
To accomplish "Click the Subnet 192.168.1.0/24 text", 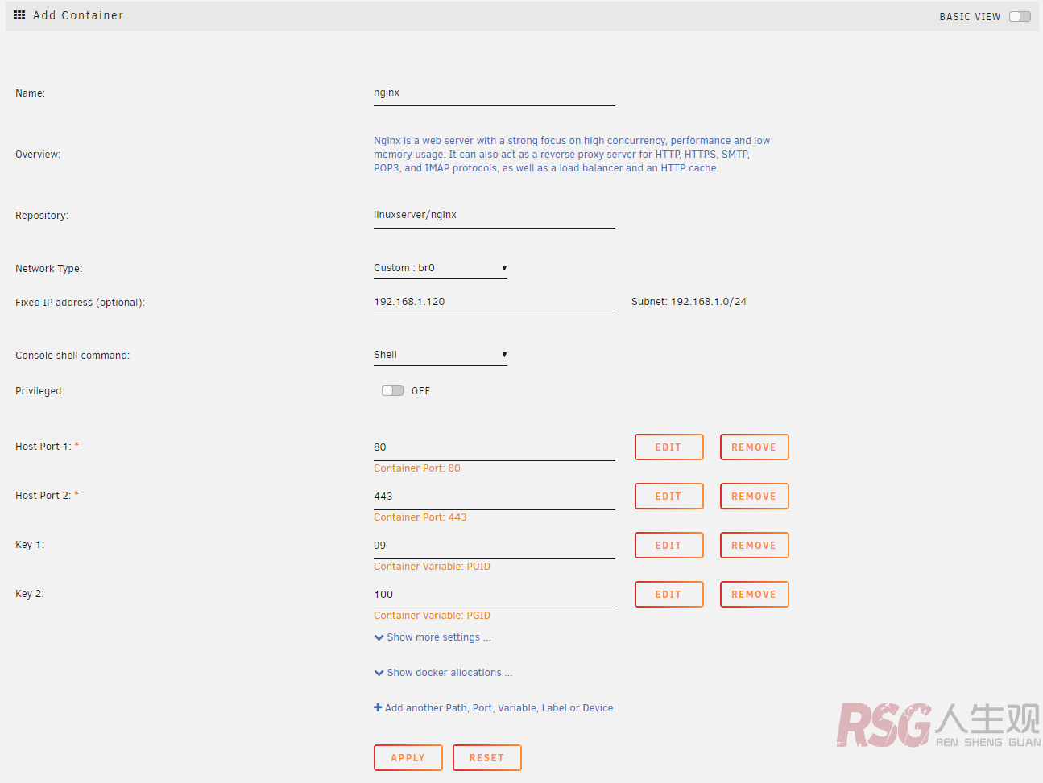I will tap(689, 302).
